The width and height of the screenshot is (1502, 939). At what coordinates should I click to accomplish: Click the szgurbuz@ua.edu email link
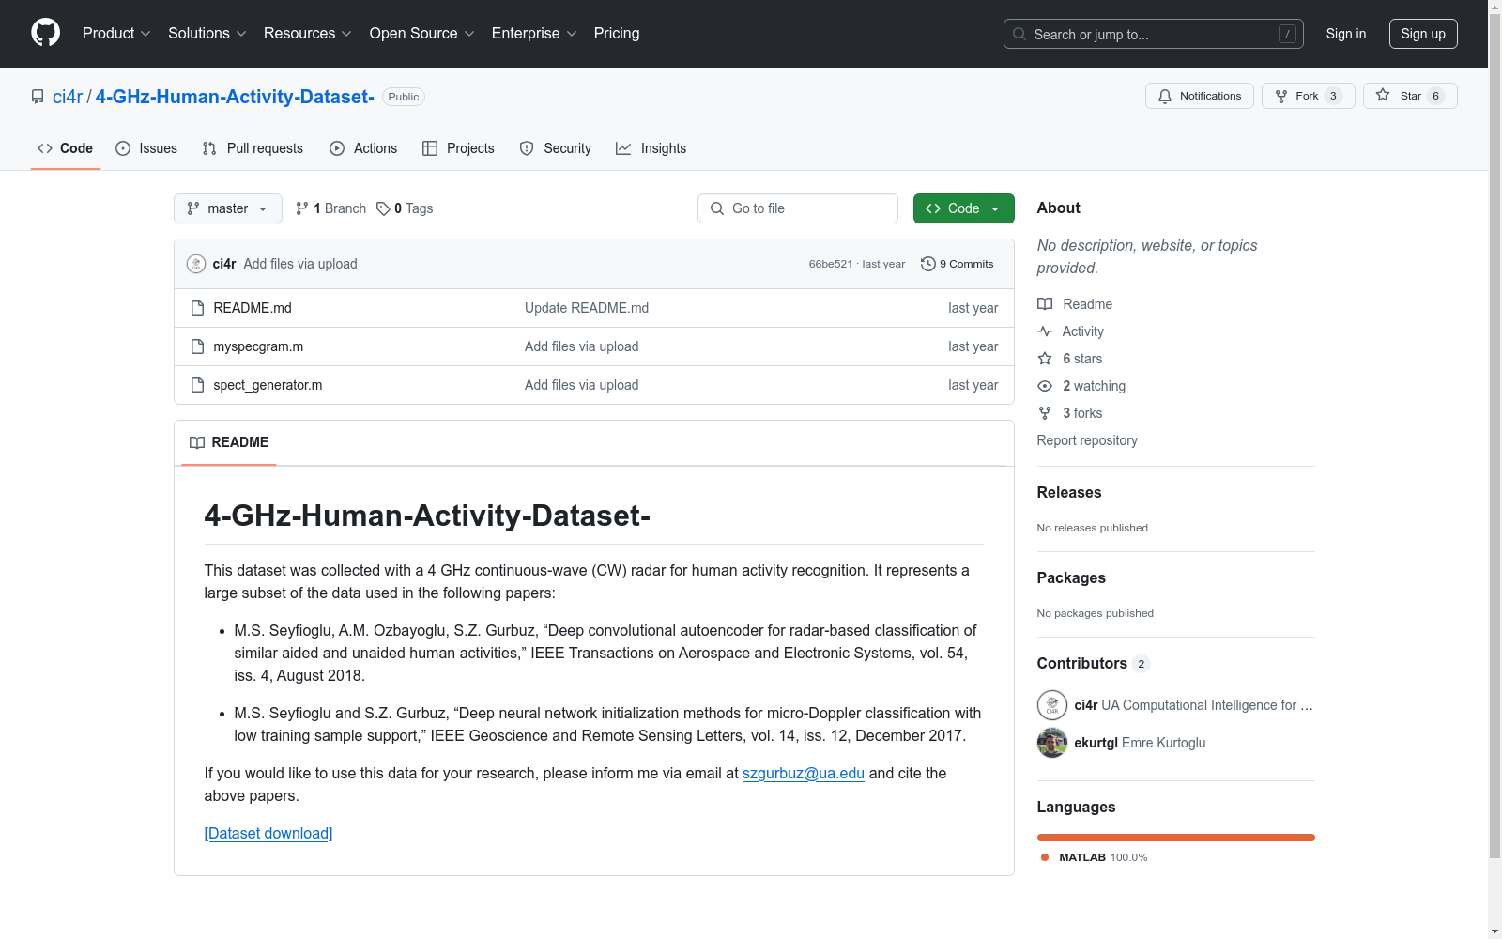pyautogui.click(x=804, y=773)
